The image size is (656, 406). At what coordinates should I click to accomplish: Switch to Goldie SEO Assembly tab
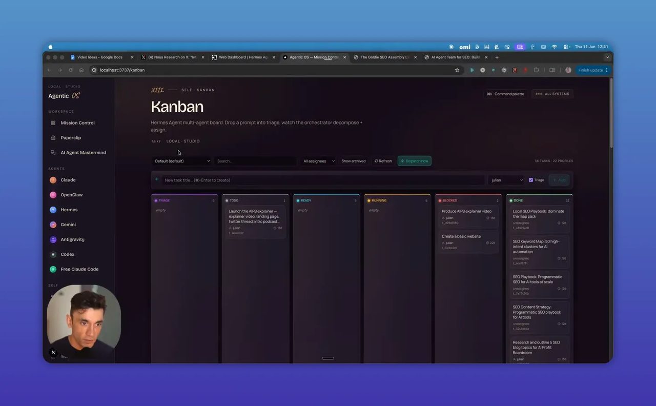(x=385, y=57)
